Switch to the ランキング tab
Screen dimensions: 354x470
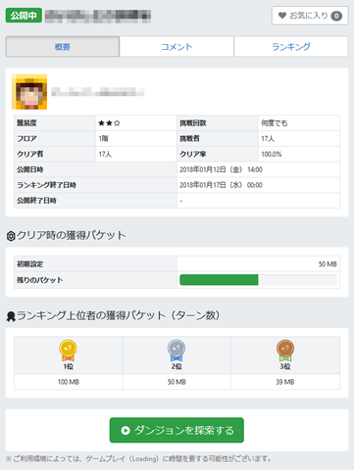291,47
